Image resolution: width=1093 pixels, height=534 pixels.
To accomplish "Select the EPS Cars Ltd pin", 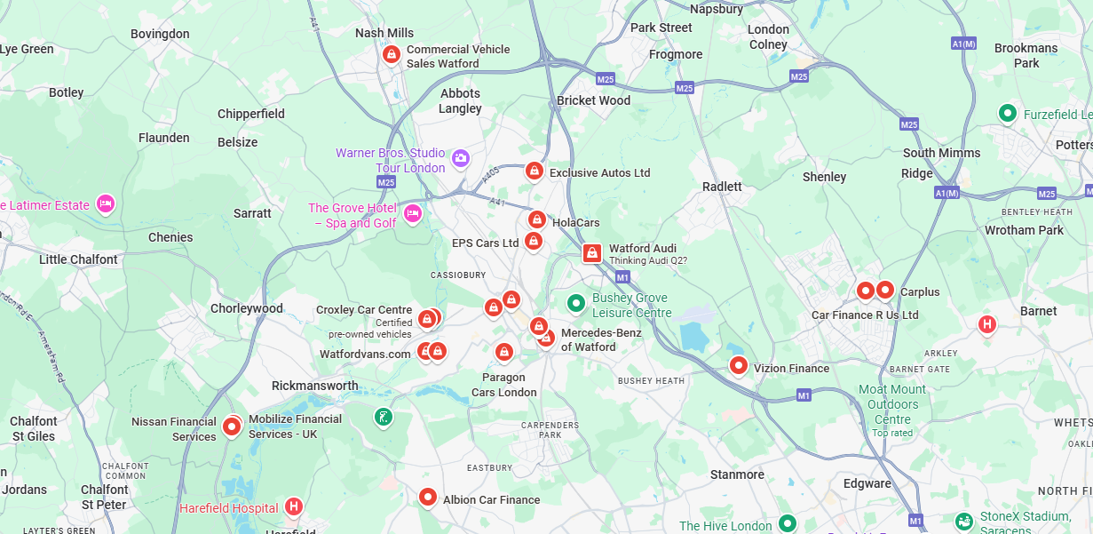I will (533, 241).
